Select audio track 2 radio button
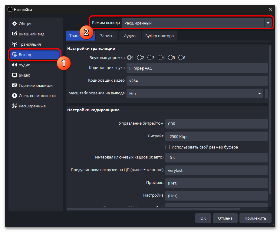Image resolution: width=280 pixels, height=232 pixels. (140, 57)
